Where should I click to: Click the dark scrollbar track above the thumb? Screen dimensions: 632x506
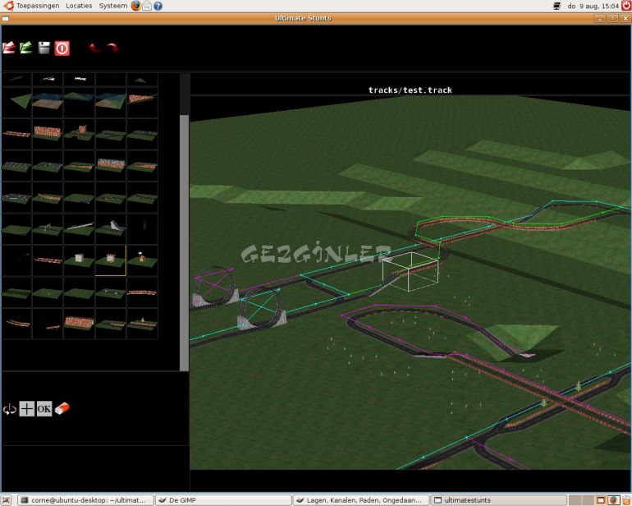coord(184,94)
